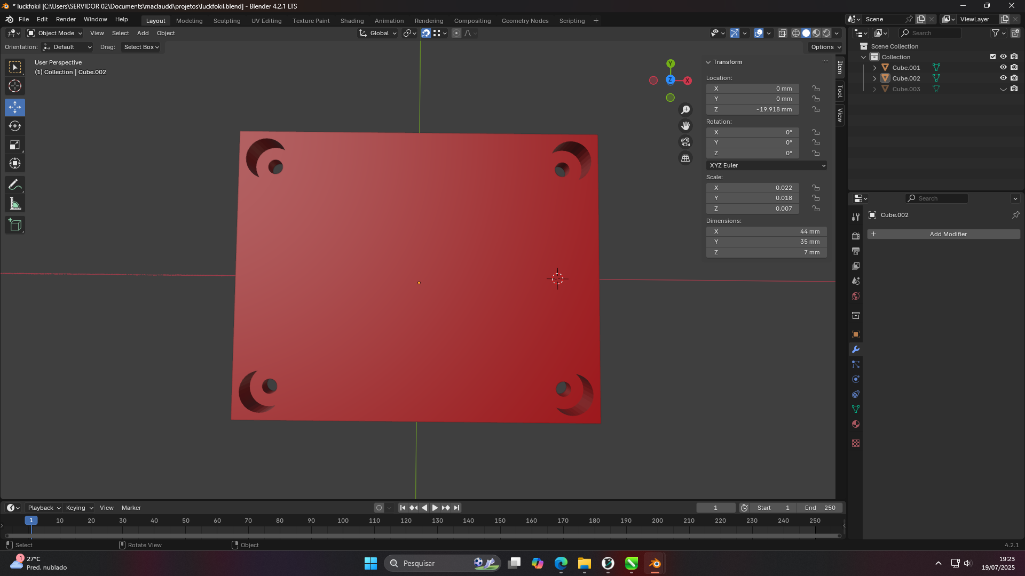1025x576 pixels.
Task: Activate the Rotate tool
Action: [x=15, y=126]
